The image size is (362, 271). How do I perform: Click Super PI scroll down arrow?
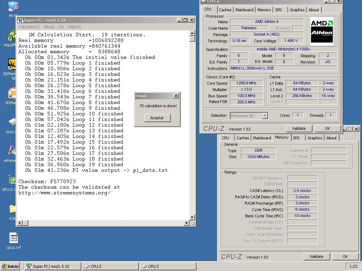(x=192, y=217)
